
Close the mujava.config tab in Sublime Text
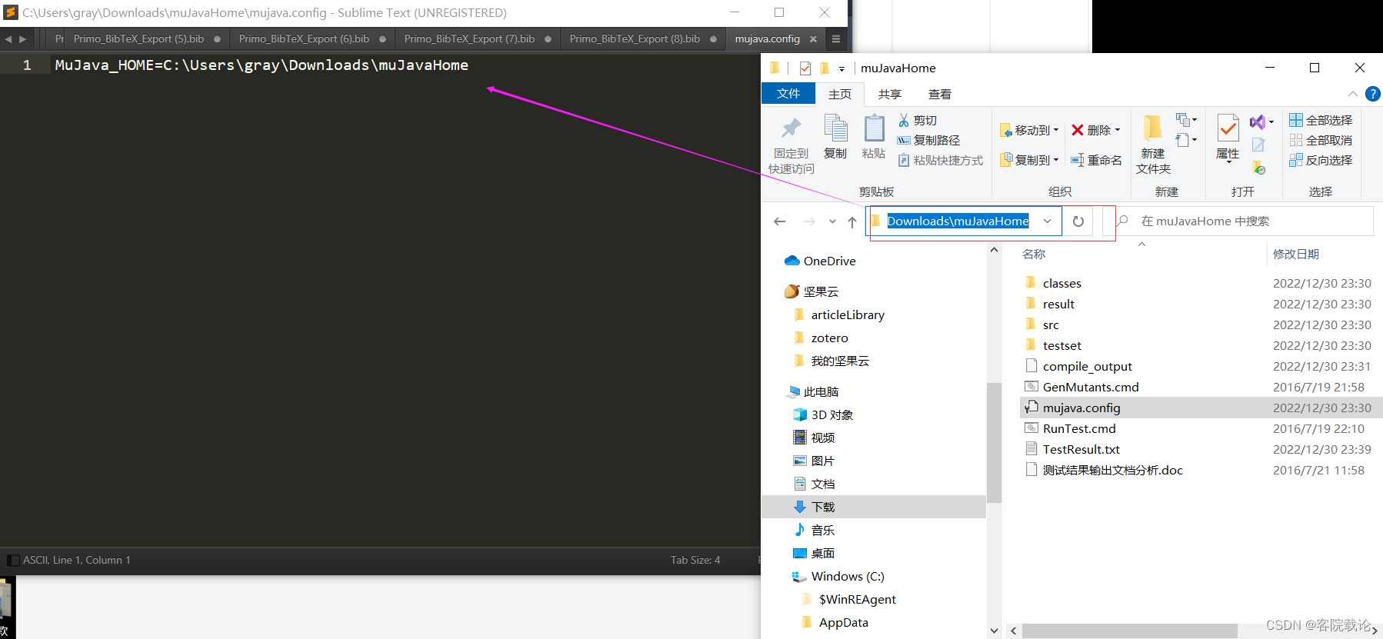(813, 38)
